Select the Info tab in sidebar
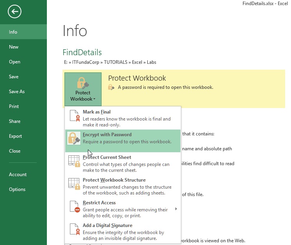Screen dimensions: 291x245 coord(23,32)
